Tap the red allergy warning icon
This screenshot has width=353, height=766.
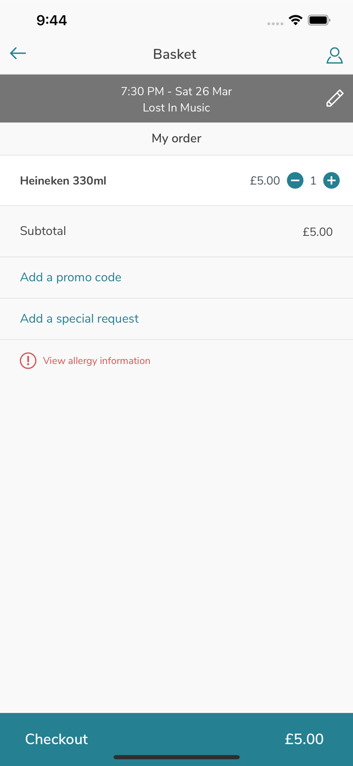coord(28,361)
